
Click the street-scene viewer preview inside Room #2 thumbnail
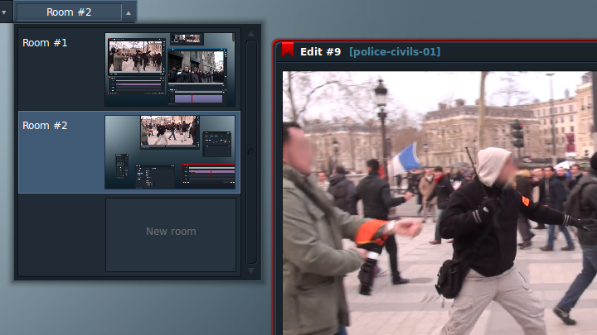pyautogui.click(x=170, y=132)
